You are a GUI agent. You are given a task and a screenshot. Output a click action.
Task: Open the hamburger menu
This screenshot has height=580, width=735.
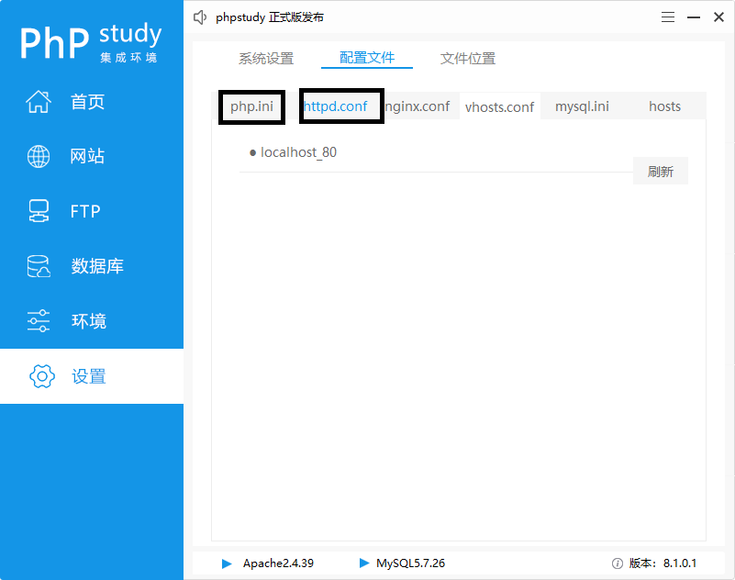click(667, 17)
